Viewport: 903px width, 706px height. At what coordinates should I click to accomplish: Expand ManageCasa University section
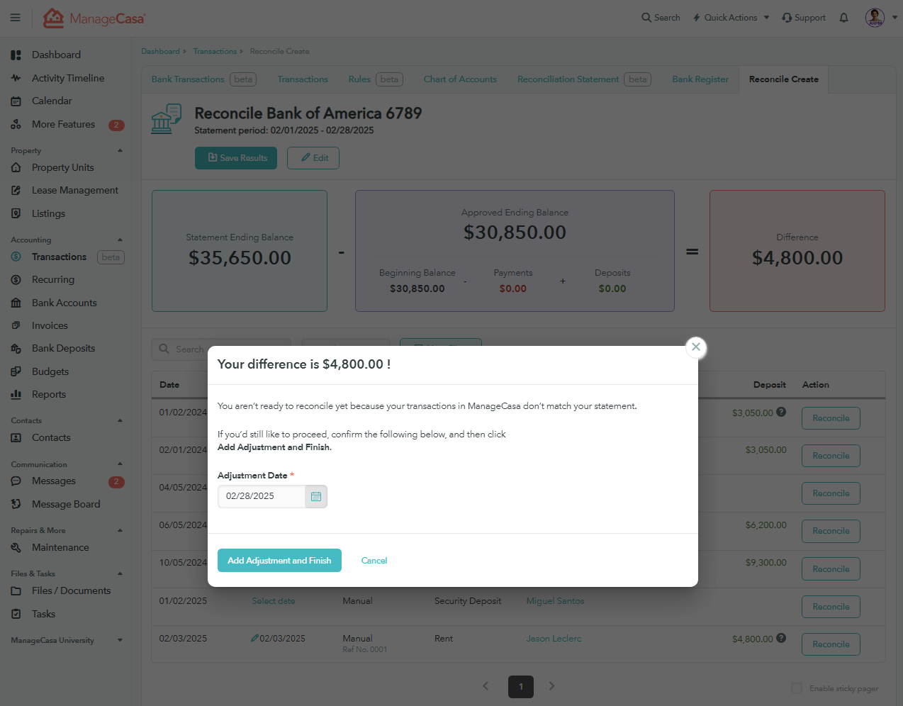120,640
